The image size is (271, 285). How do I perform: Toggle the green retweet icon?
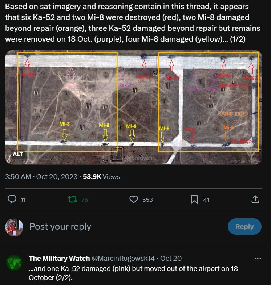point(73,199)
